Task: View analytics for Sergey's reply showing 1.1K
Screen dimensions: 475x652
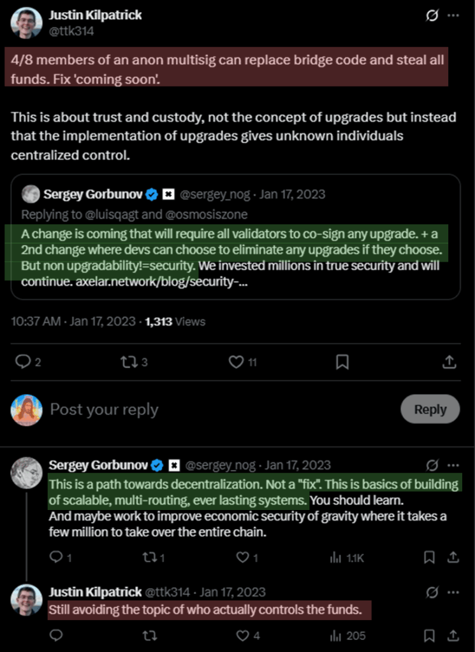Action: [x=347, y=558]
